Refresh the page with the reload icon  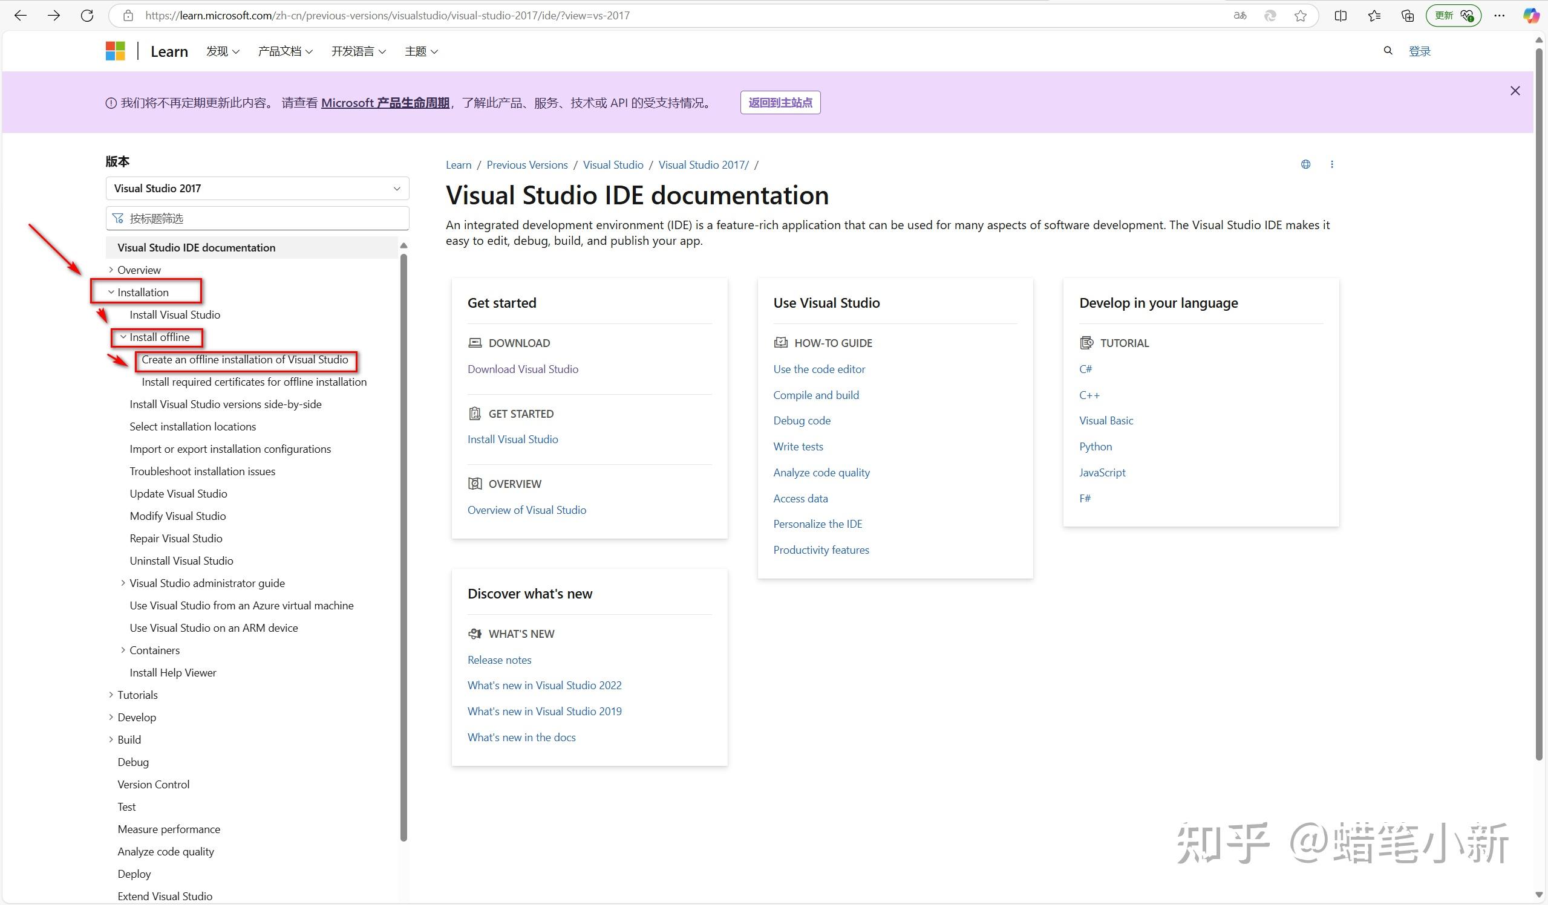point(87,15)
